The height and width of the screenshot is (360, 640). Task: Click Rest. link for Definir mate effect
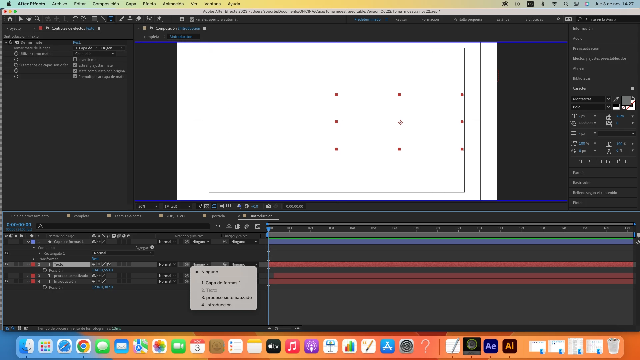[x=77, y=42]
